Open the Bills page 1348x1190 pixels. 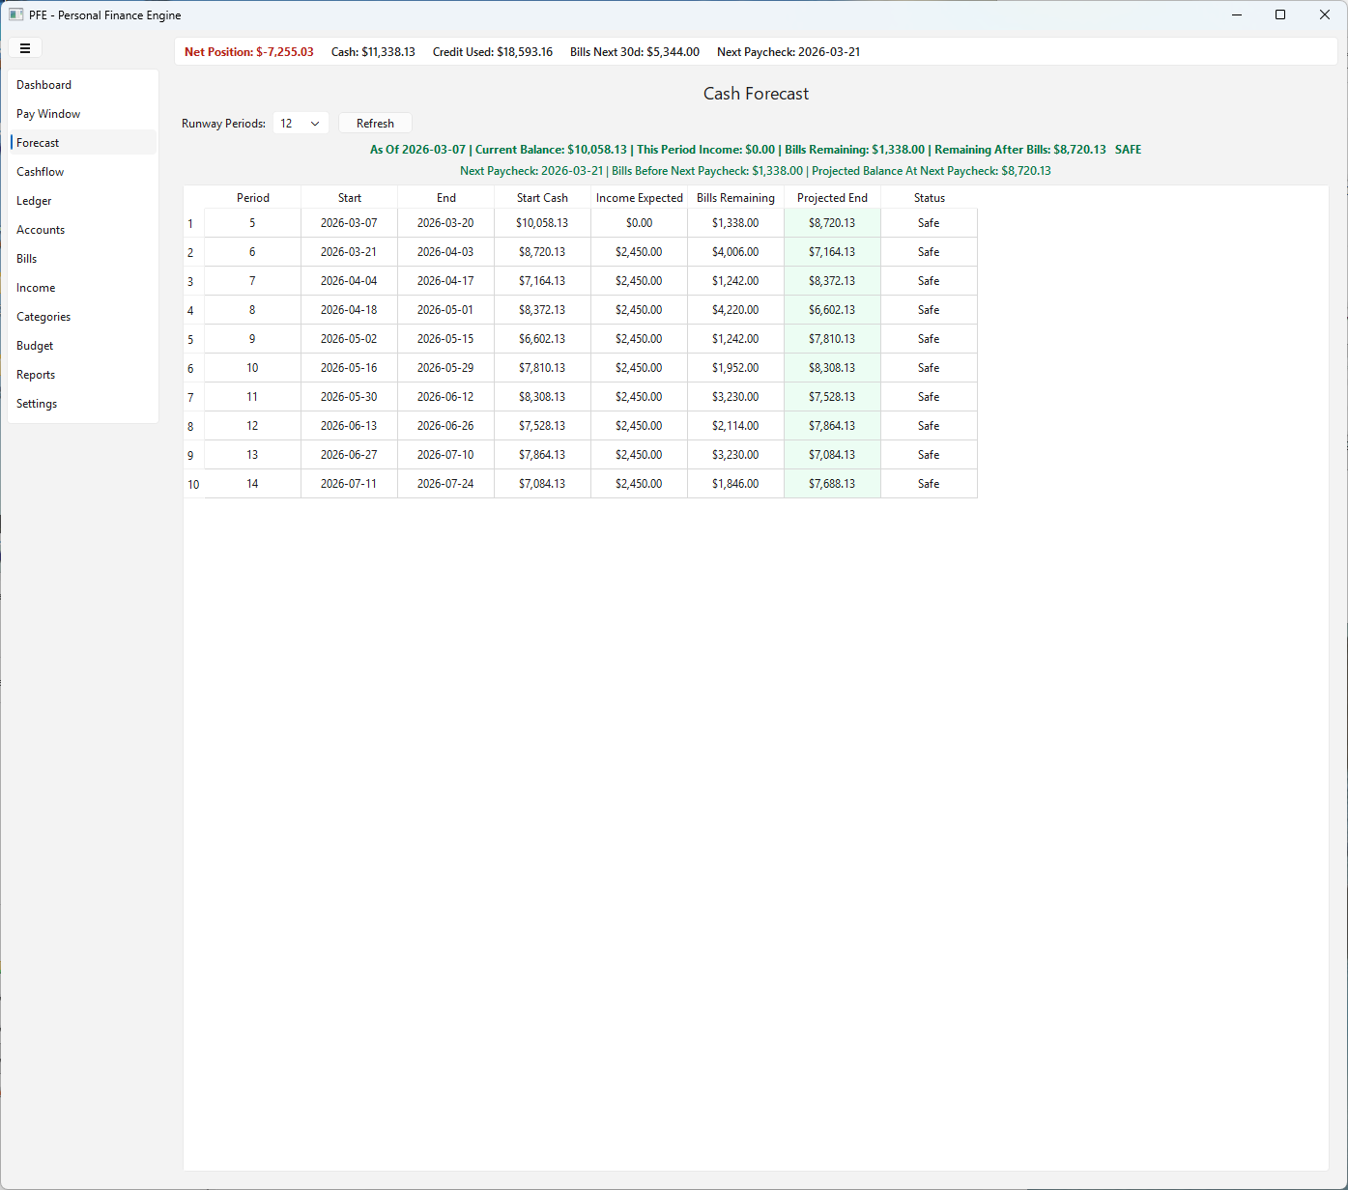click(27, 259)
